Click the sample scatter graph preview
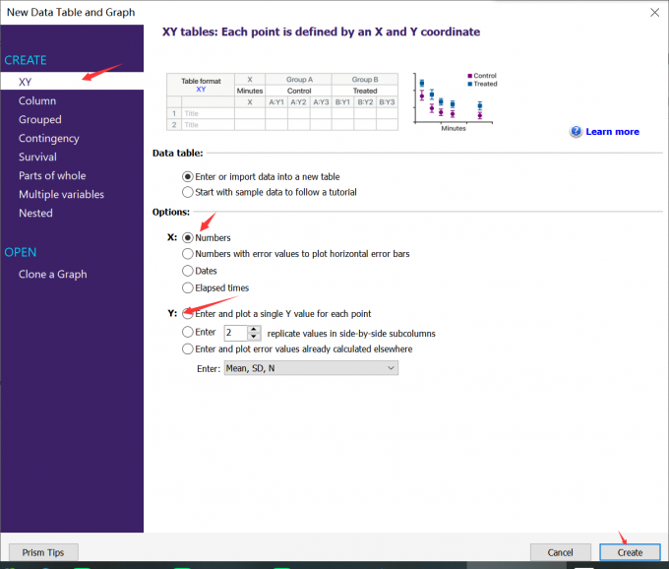 (456, 102)
